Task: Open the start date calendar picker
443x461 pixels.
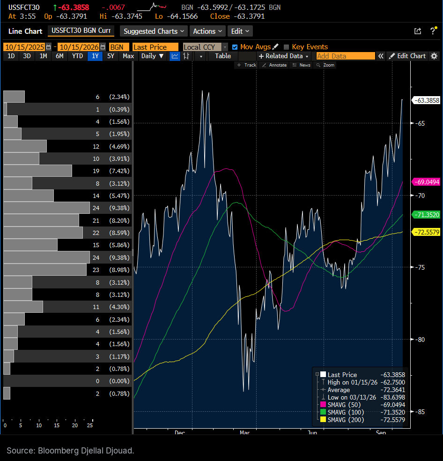Action: pyautogui.click(x=48, y=47)
